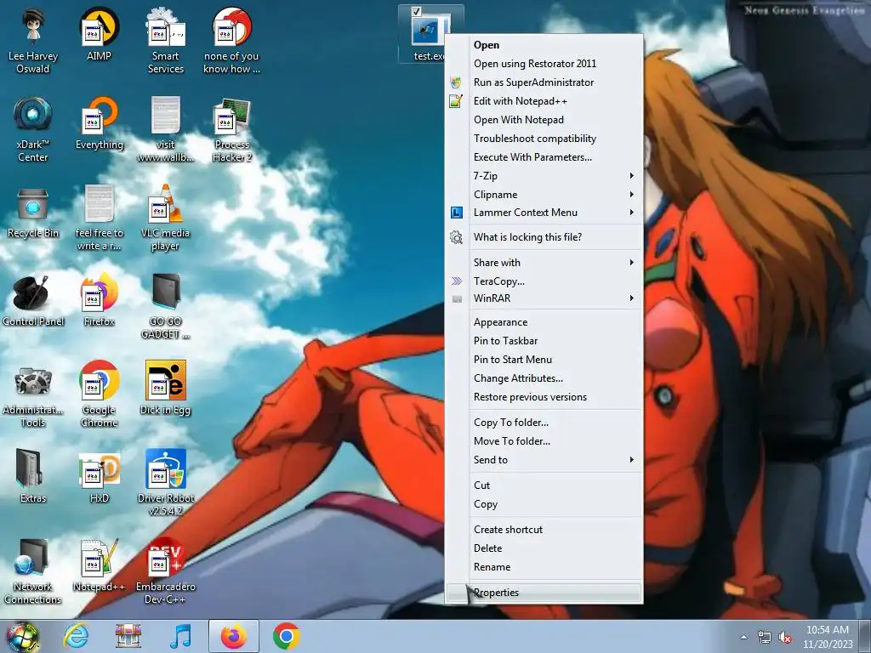Viewport: 871px width, 653px height.
Task: Expand the Share with submenu
Action: 544,262
